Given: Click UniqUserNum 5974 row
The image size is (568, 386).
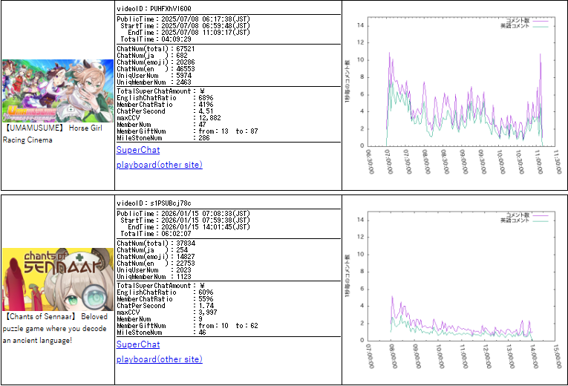Looking at the screenshot, I should point(154,76).
